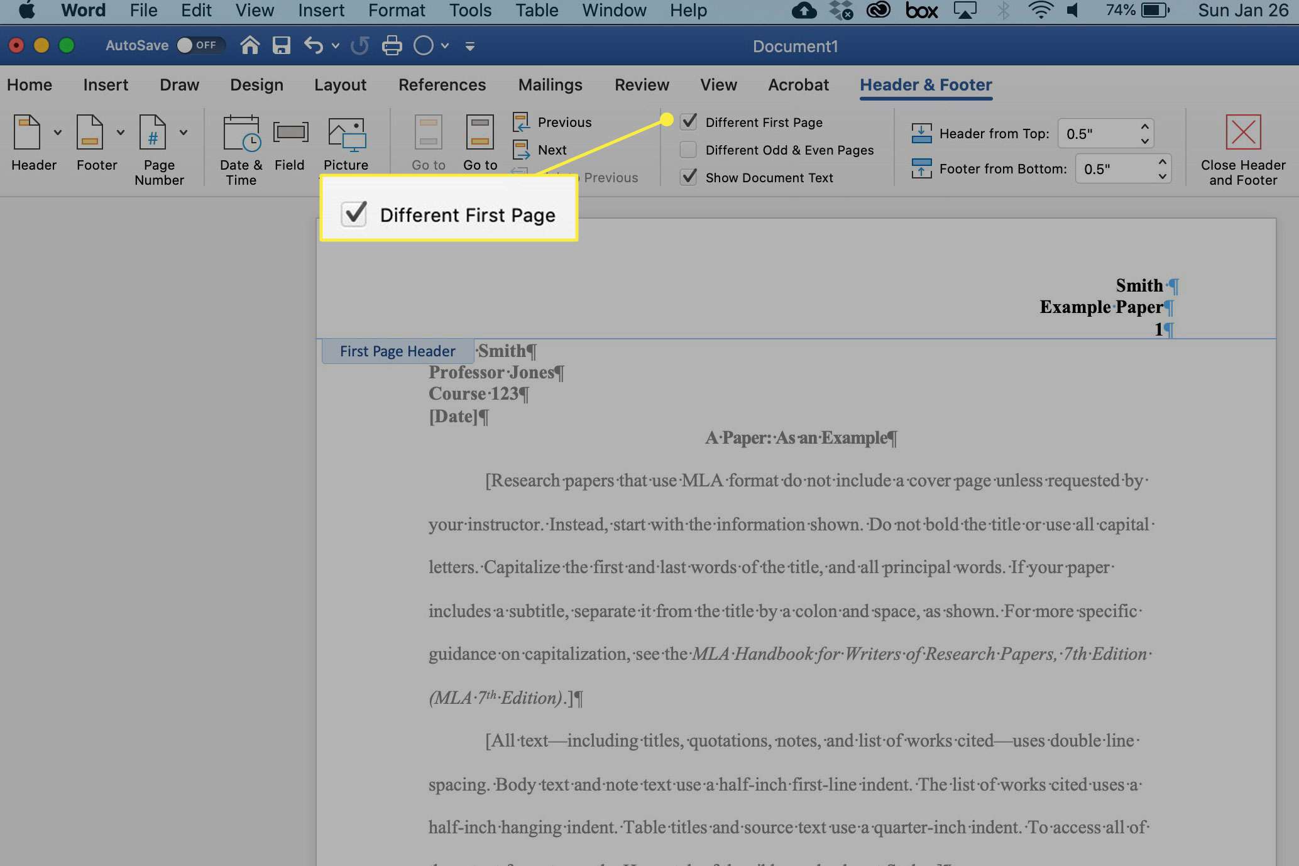Click the Date & Time icon

click(243, 151)
